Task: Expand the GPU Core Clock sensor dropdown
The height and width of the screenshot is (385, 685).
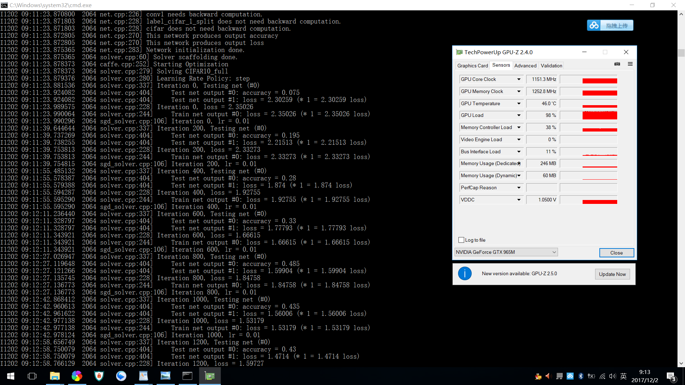Action: pyautogui.click(x=519, y=79)
